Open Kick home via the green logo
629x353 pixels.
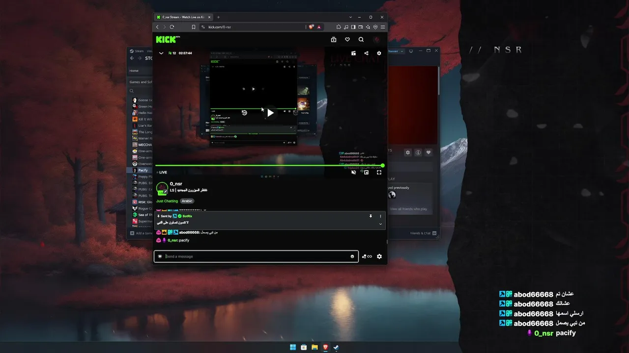[166, 39]
